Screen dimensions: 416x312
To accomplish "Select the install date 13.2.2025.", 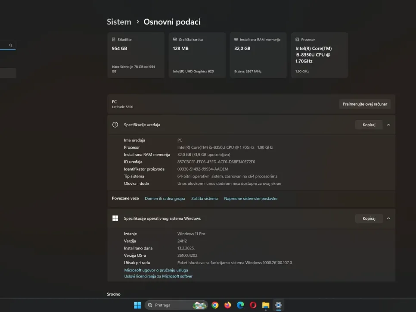I will click(x=186, y=248).
